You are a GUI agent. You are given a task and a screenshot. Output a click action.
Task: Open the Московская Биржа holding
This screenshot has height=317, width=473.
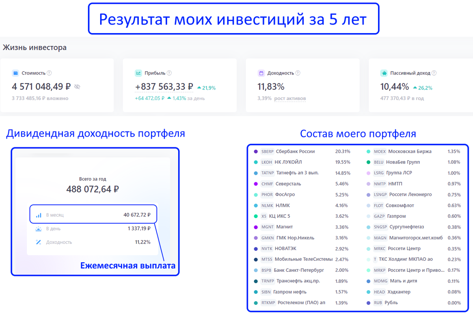410,151
